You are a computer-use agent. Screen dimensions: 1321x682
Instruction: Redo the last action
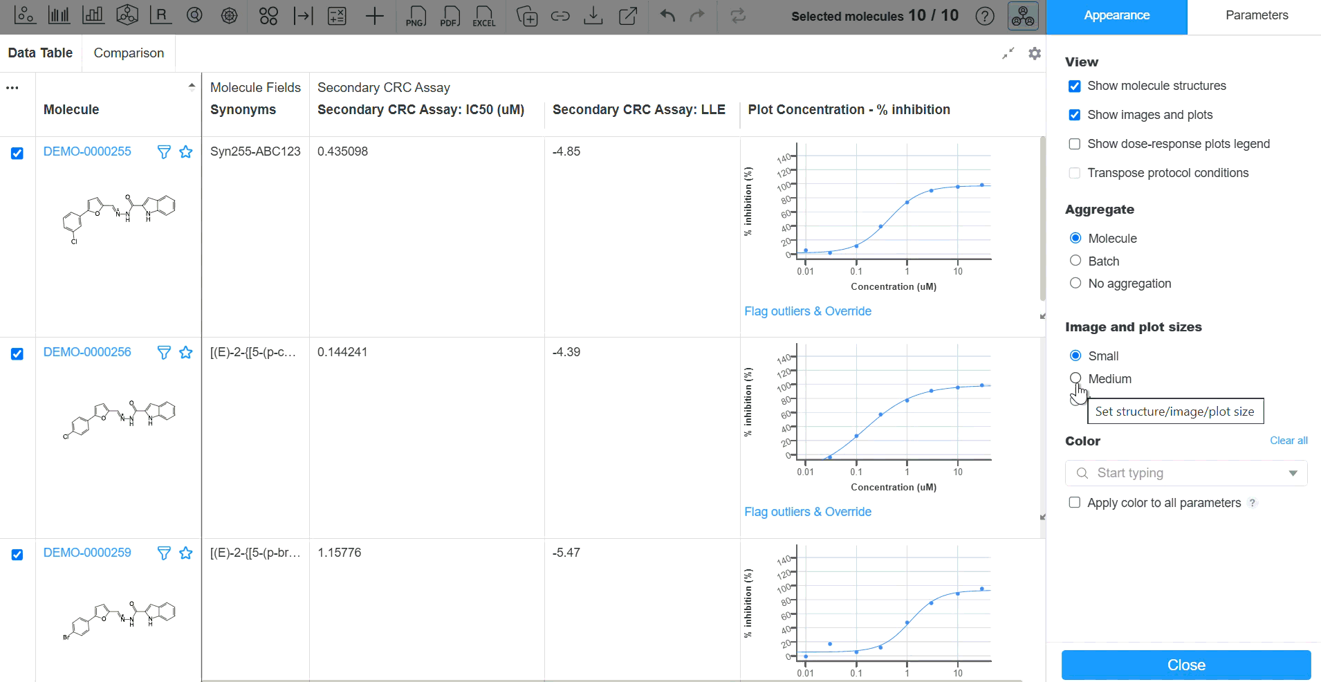pyautogui.click(x=697, y=15)
